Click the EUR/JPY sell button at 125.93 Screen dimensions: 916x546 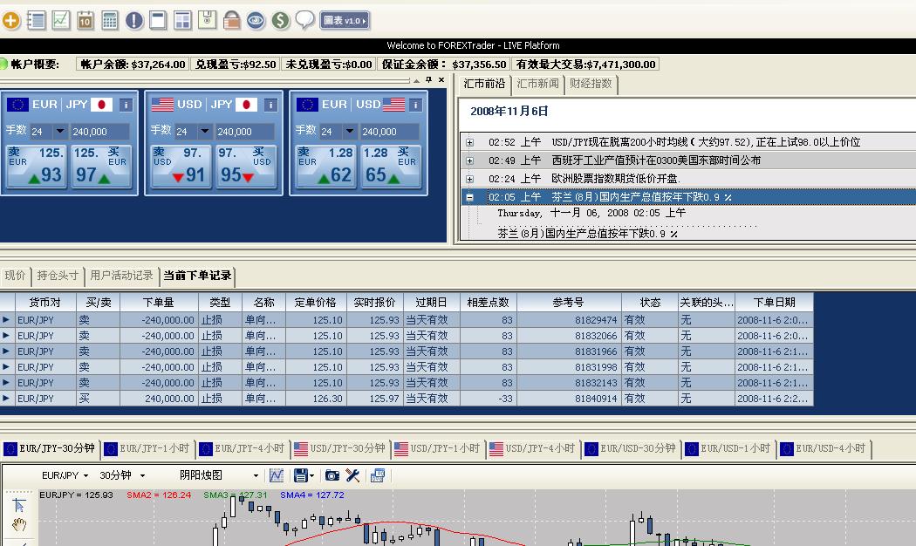tap(35, 167)
